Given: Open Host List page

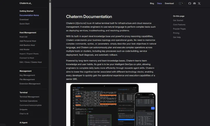Looking at the screenshot, I should 23,37.
